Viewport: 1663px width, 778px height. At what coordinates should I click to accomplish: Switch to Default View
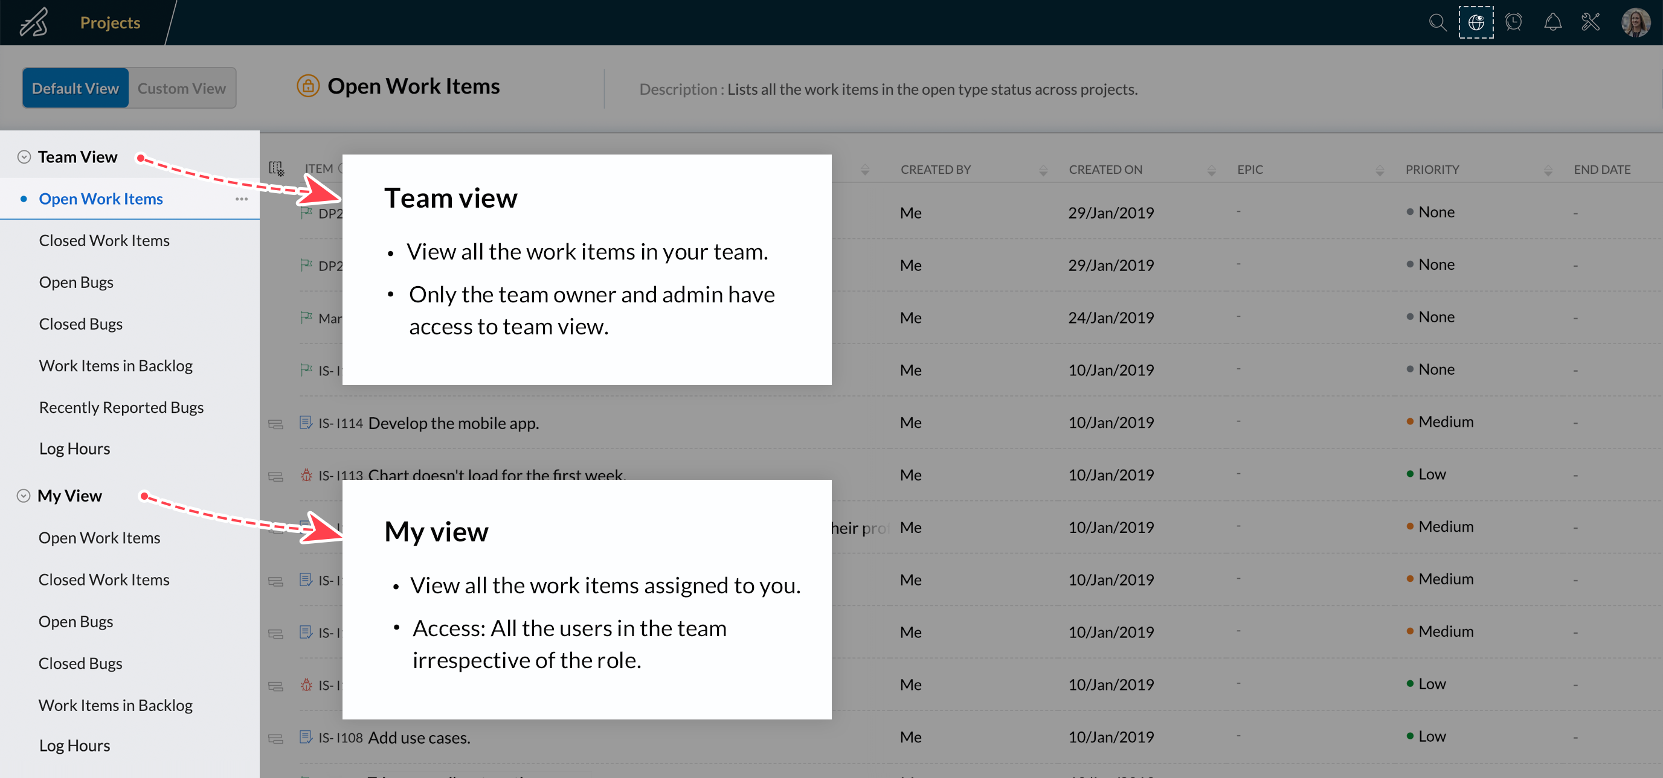point(76,88)
